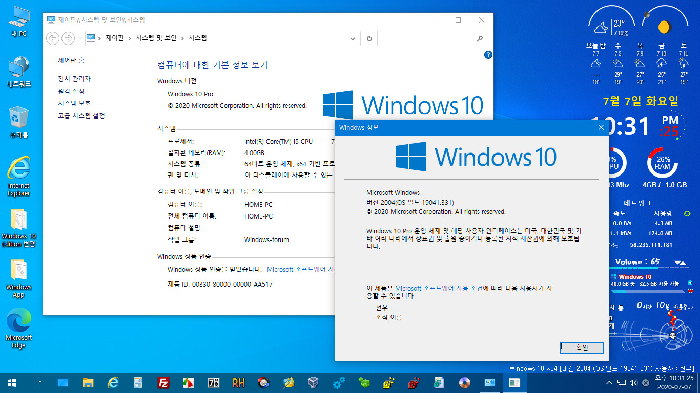This screenshot has height=393, width=700.
Task: Click the HOME-PC computer name value
Action: pyautogui.click(x=258, y=204)
